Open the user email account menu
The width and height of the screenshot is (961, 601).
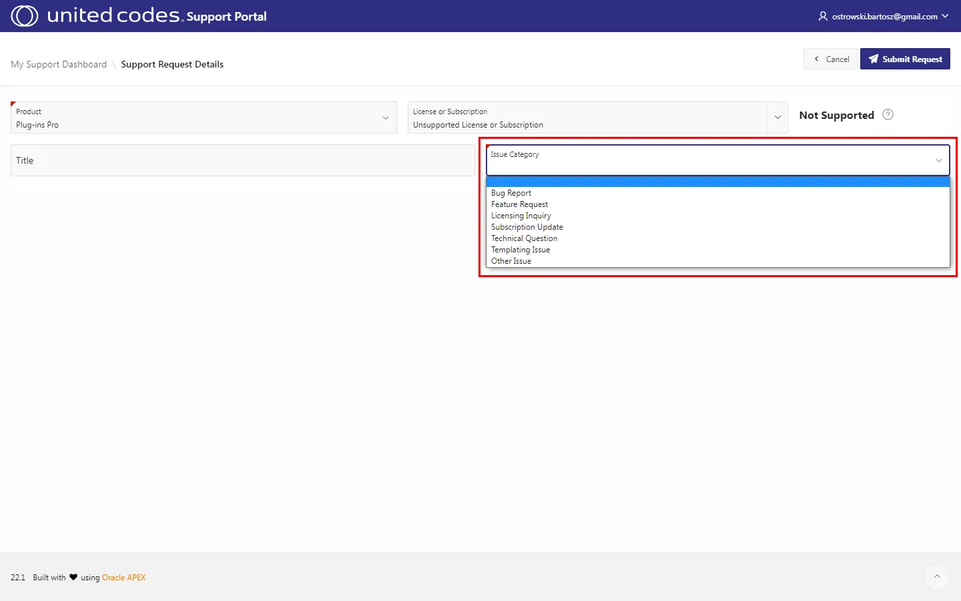tap(884, 16)
